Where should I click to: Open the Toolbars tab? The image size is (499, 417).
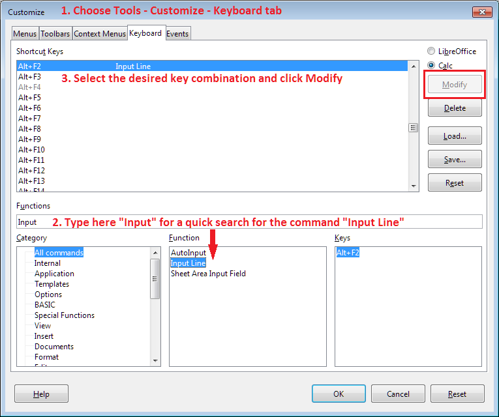[x=55, y=34]
